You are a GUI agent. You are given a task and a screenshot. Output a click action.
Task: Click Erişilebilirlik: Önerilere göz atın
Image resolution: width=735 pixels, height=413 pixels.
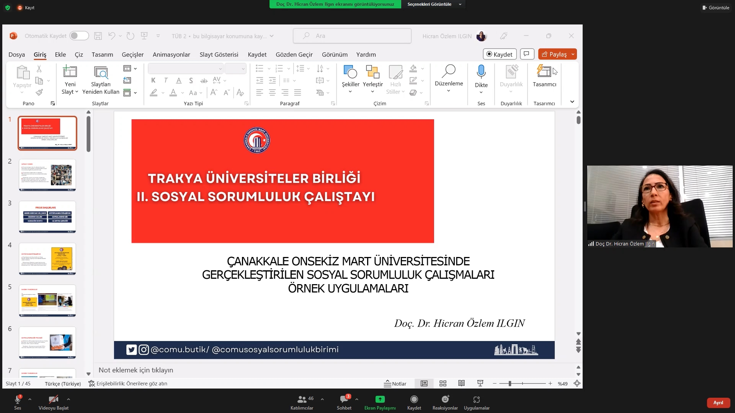coord(128,384)
